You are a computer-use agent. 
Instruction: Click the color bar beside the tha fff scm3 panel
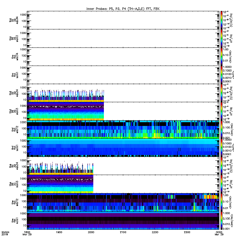click(222, 38)
